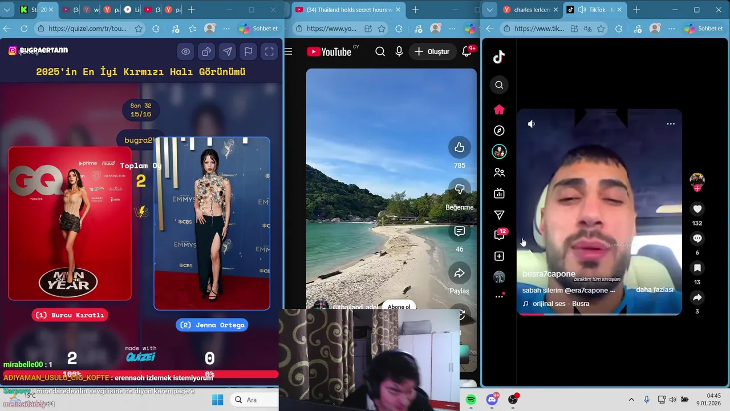Open tab search dropdown in left browser

point(7,10)
